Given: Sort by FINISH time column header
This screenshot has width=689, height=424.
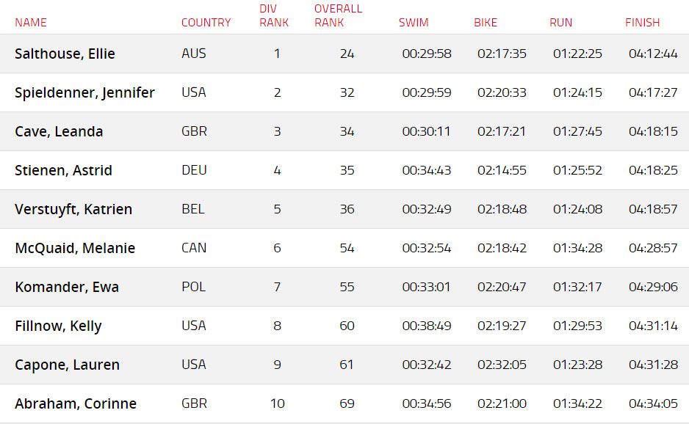Looking at the screenshot, I should pyautogui.click(x=642, y=23).
